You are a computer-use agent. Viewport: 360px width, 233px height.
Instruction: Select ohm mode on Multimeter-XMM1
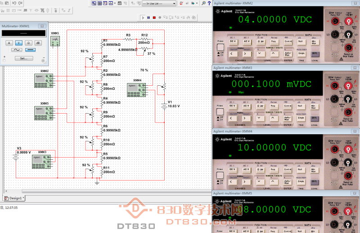(x=28, y=43)
